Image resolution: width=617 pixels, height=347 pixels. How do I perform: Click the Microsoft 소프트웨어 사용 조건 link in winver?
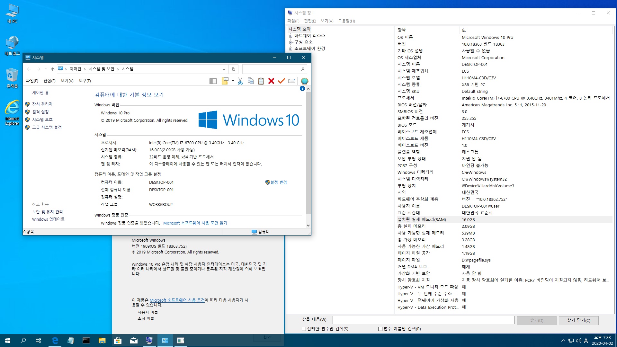(x=177, y=300)
